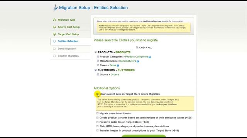
Task: Enable Migrate users from Joomla option
Action: (97, 113)
